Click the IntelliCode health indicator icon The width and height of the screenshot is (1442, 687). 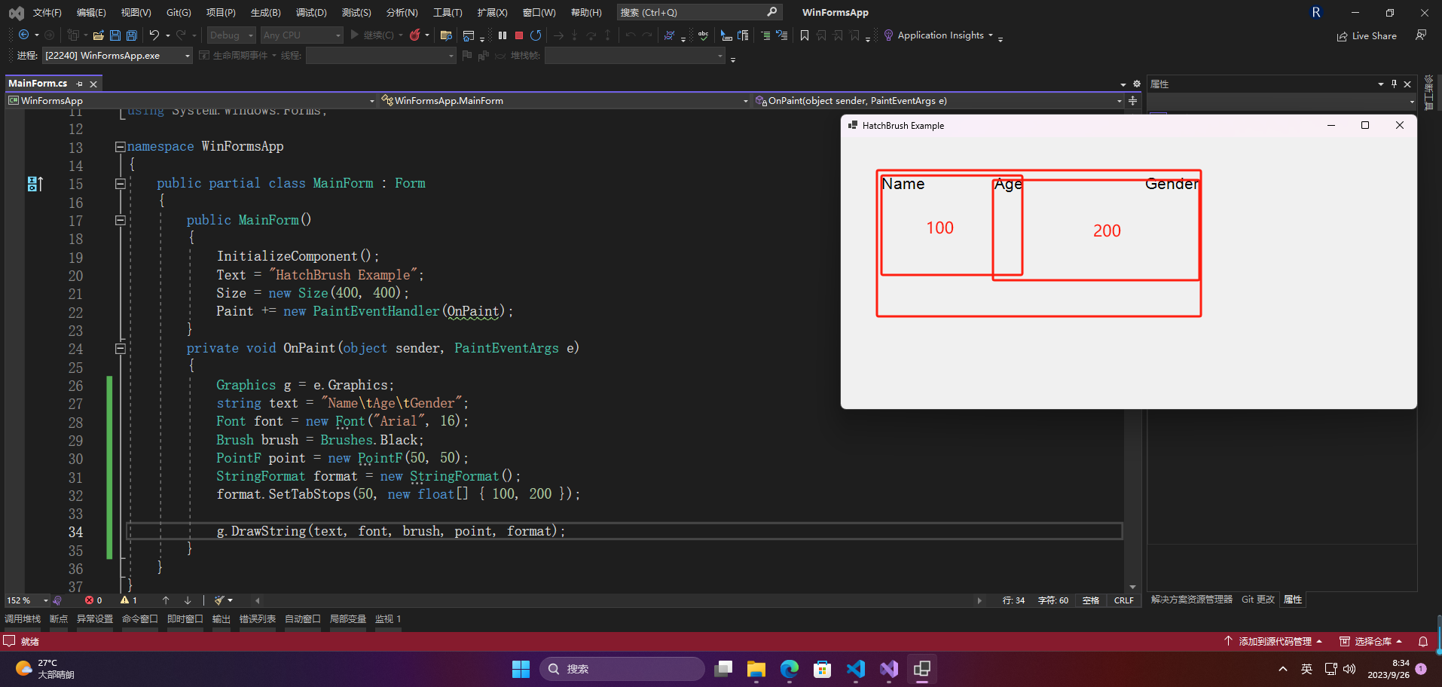pos(57,600)
